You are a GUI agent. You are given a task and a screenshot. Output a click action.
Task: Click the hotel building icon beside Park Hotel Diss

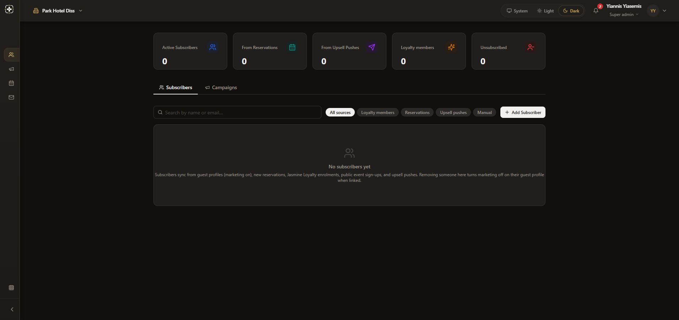pos(36,11)
